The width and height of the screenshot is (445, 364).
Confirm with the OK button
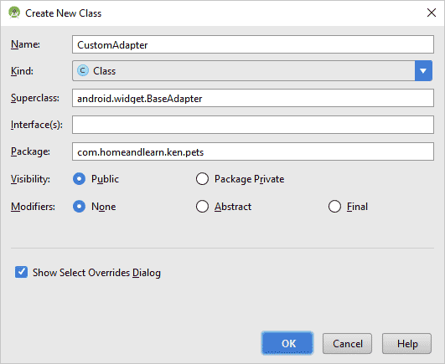pyautogui.click(x=287, y=343)
